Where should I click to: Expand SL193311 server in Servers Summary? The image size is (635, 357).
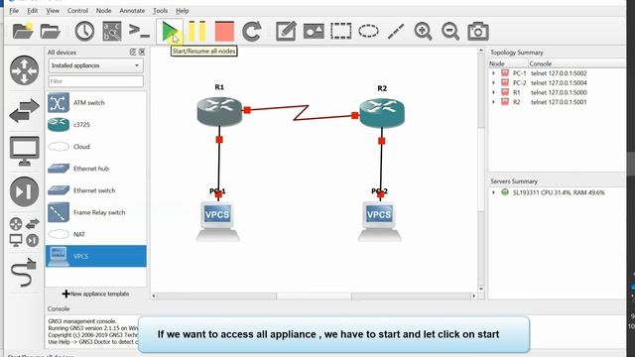click(x=493, y=192)
